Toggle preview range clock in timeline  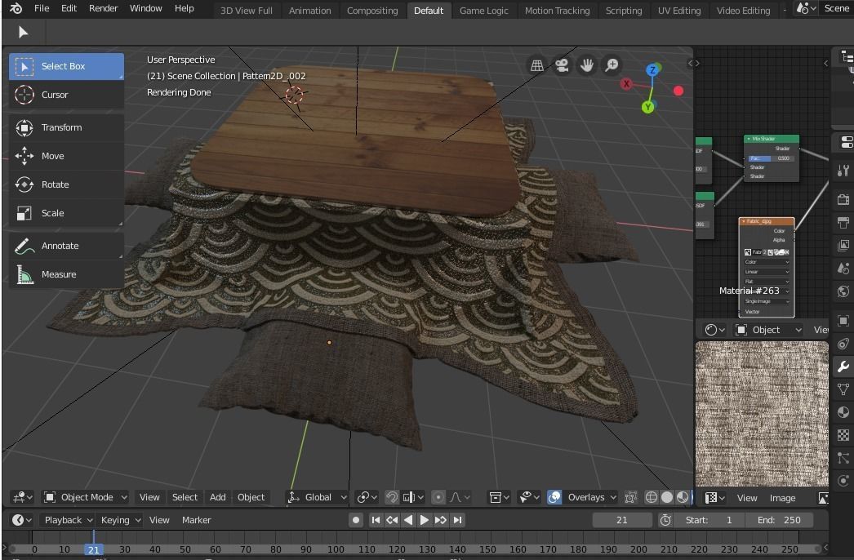(665, 520)
